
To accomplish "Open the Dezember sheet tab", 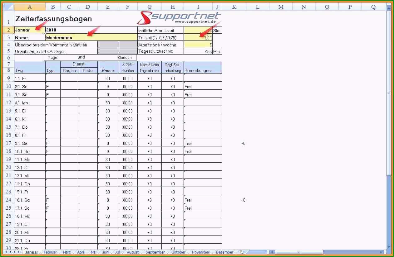I will (224, 252).
